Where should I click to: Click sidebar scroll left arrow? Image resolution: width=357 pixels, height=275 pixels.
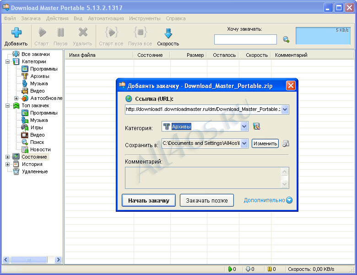tap(6, 259)
